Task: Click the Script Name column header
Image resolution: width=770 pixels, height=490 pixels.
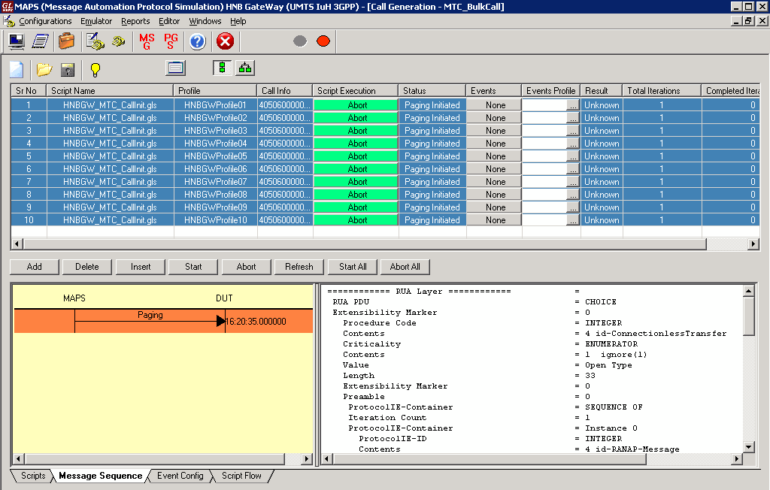Action: pos(110,91)
